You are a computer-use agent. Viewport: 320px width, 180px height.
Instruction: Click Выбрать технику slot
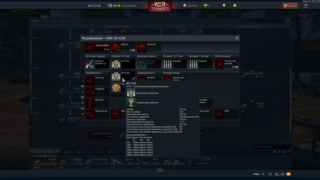(x=173, y=161)
